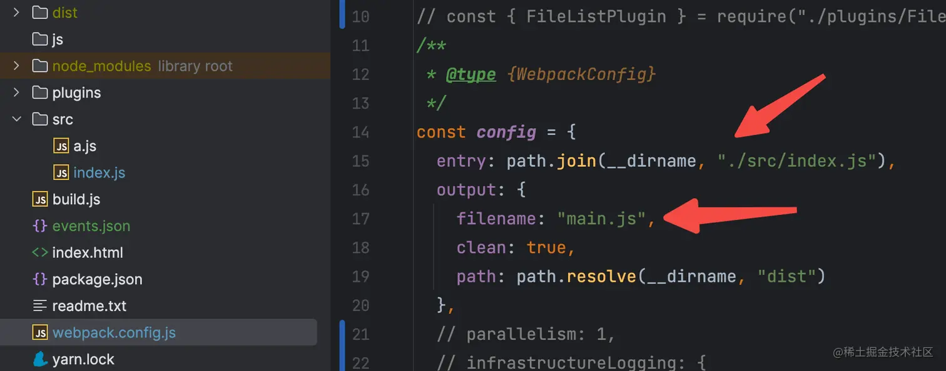
Task: Click the "main.js" string value
Action: pos(601,219)
